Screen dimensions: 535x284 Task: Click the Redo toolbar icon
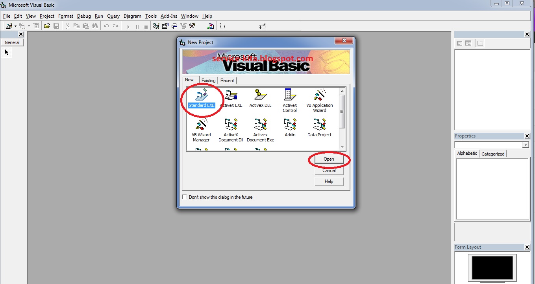point(115,26)
